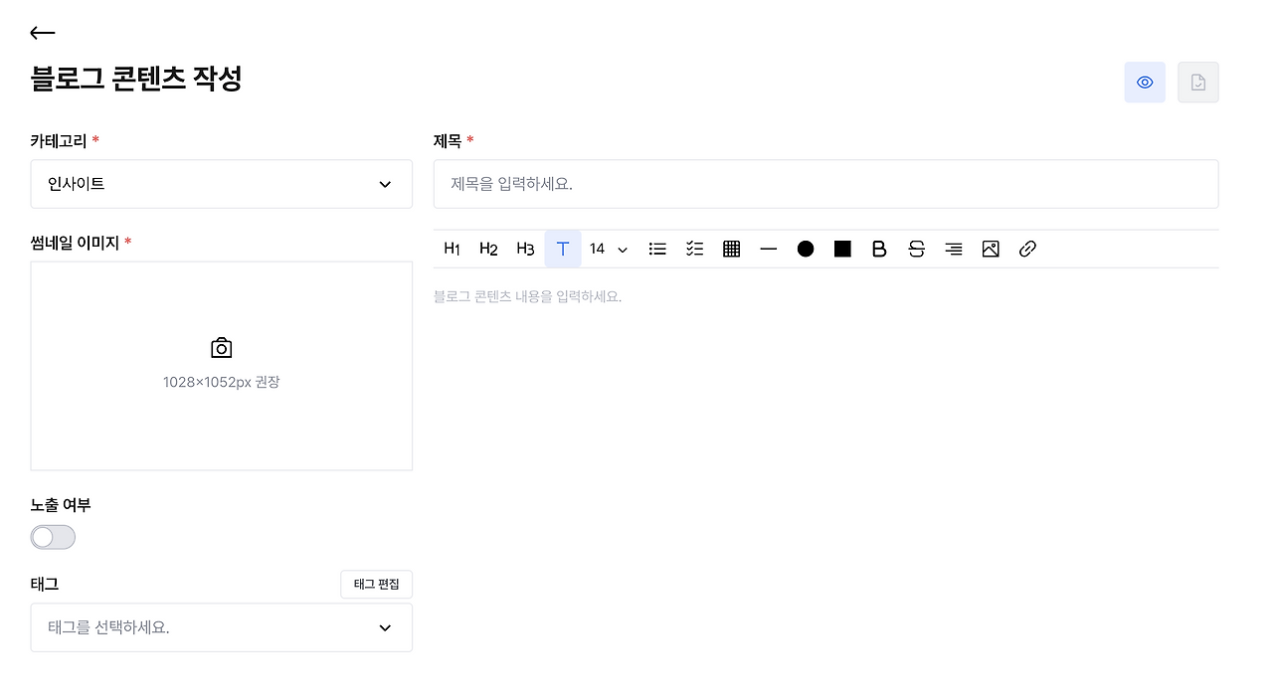The image size is (1273, 699).
Task: Insert a horizontal divider line
Action: coord(768,249)
